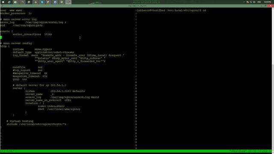
Task: Open the network tray icon
Action: pyautogui.click(x=251, y=2)
